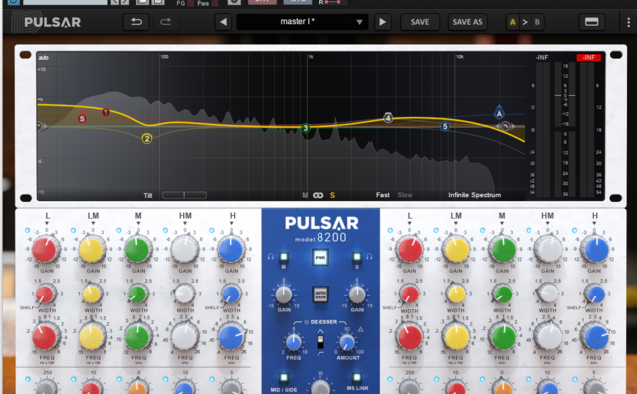Viewport: 637px width, 394px height.
Task: Go to previous preset with left arrow
Action: click(223, 22)
